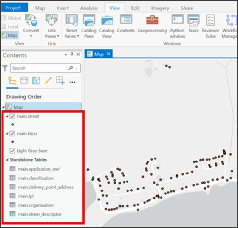Collapse the main.blpu layer
This screenshot has height=228, width=238.
coord(7,133)
